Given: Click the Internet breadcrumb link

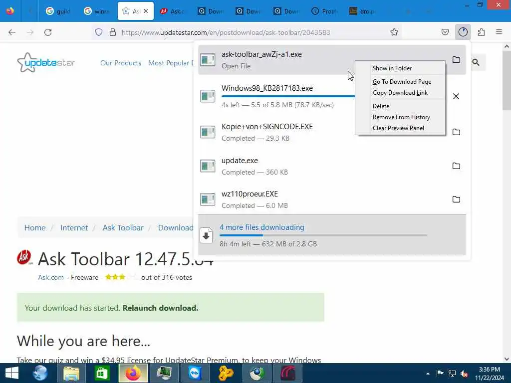Looking at the screenshot, I should pos(74,227).
